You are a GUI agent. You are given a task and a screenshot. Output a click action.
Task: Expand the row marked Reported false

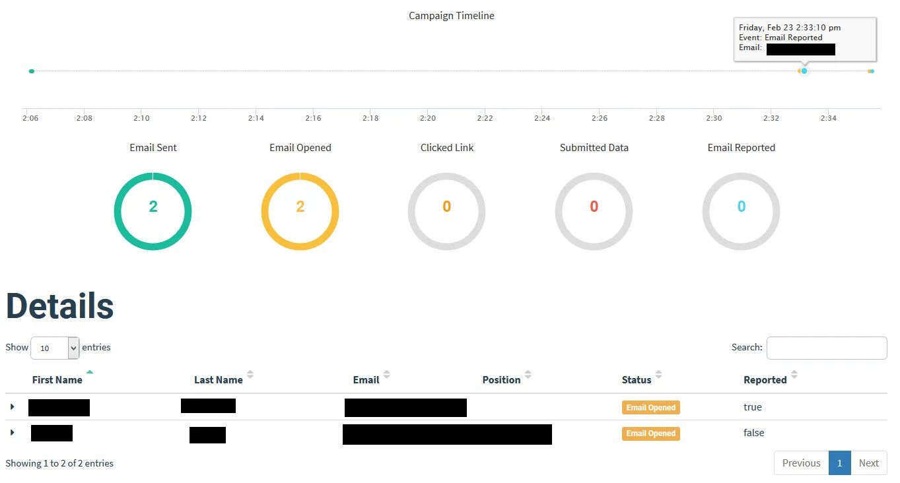pyautogui.click(x=13, y=433)
